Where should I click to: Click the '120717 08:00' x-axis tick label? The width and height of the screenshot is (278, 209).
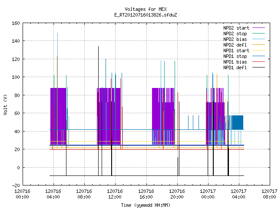tap(270, 194)
